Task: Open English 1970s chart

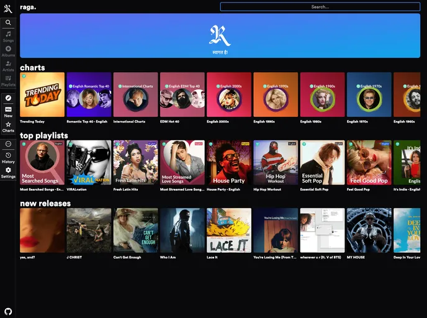Action: coord(369,94)
